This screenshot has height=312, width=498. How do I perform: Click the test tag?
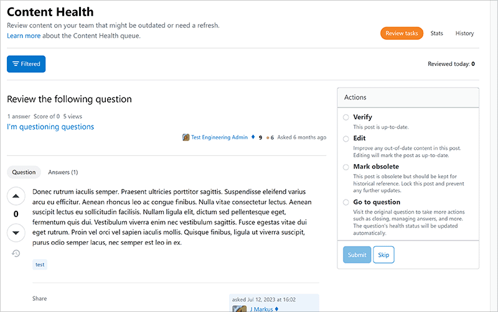tap(40, 264)
